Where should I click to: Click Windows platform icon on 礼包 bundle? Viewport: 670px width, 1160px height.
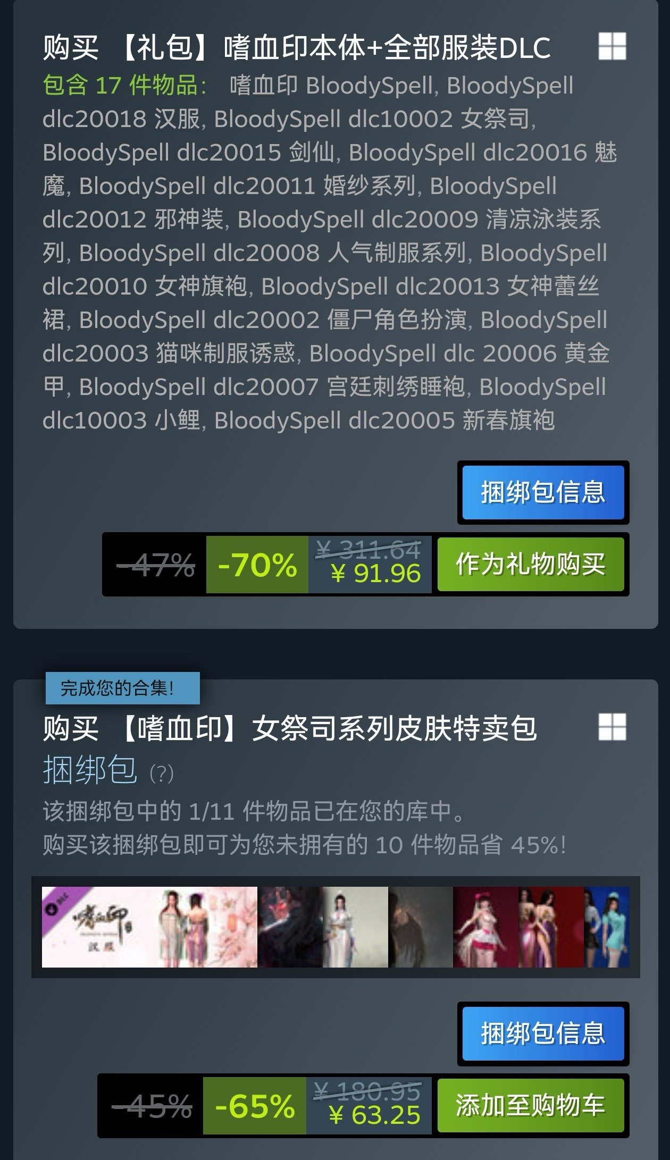[612, 46]
